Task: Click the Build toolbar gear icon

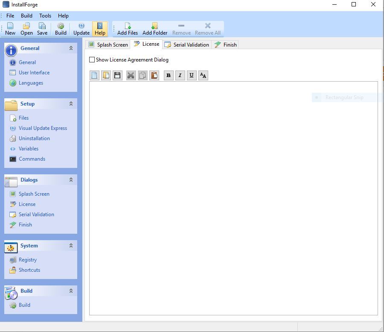Action: (61, 29)
